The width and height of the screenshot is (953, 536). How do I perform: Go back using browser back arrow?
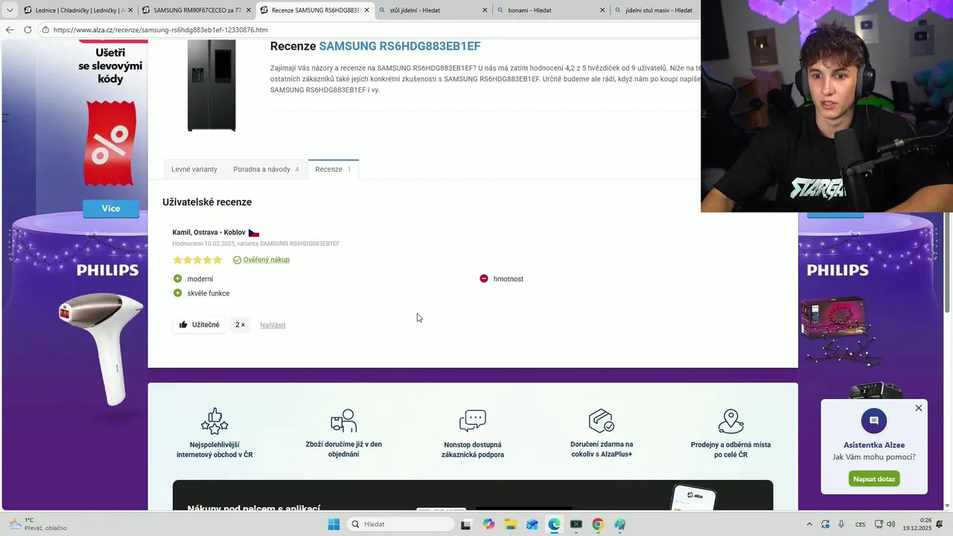[x=10, y=30]
